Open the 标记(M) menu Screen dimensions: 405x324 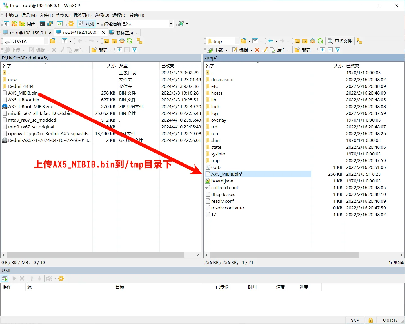(x=29, y=15)
